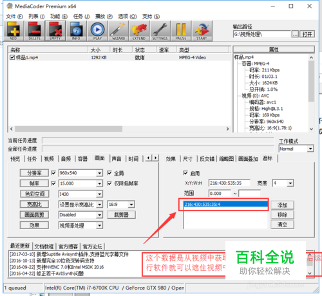
Task: Click the 打开 output folder button
Action: [x=307, y=34]
